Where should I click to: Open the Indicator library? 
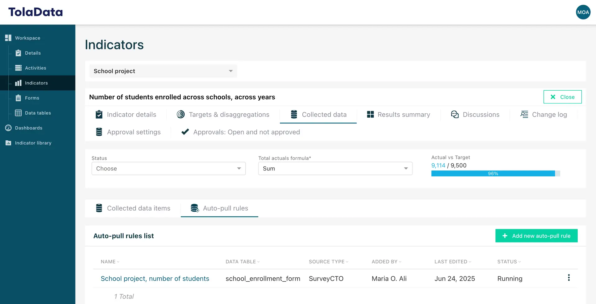pyautogui.click(x=33, y=143)
